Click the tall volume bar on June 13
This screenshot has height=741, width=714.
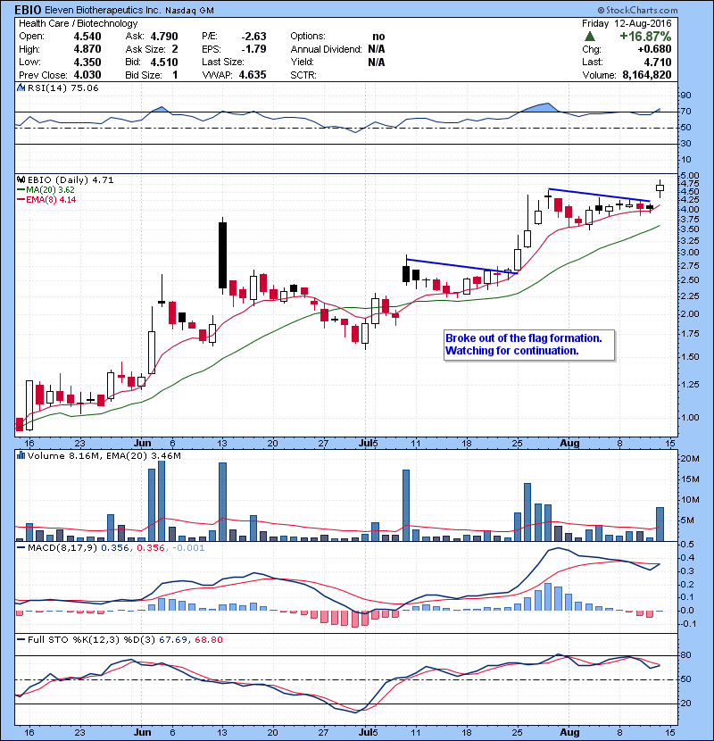click(x=222, y=502)
